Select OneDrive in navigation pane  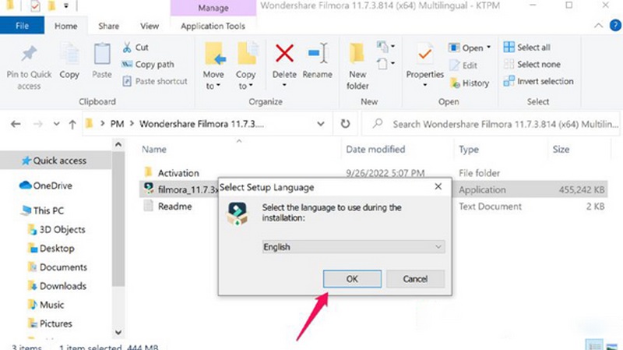click(x=46, y=186)
